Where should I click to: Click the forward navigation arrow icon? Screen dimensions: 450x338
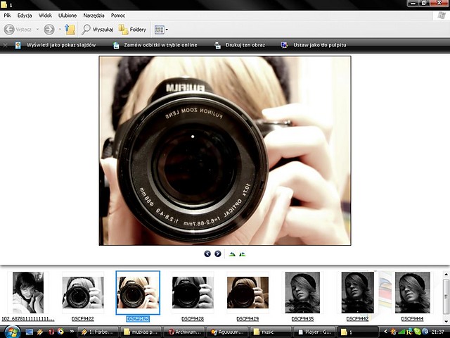(49, 30)
